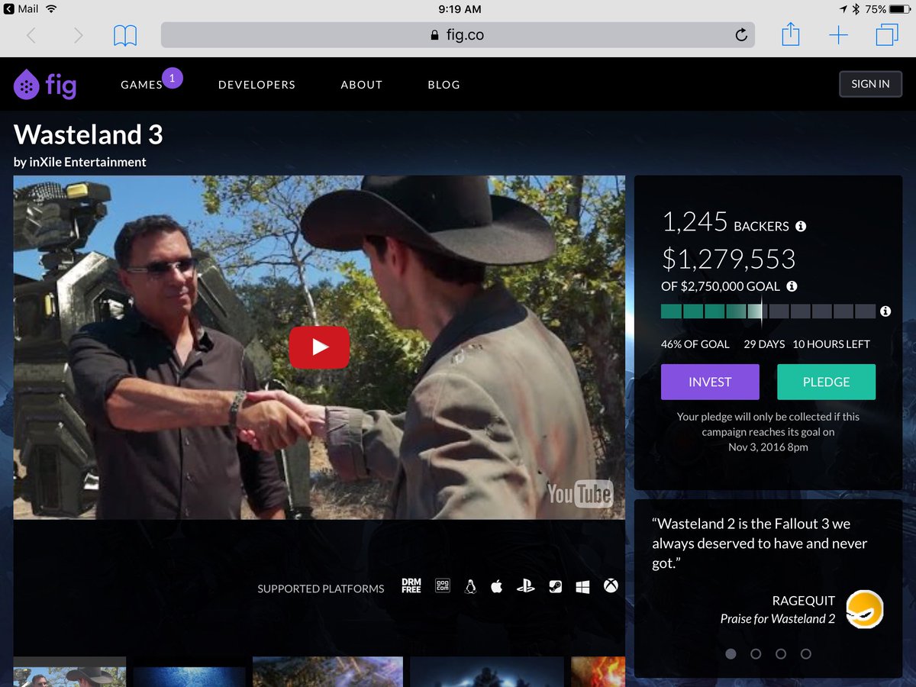Open the Developers menu item

click(x=256, y=85)
